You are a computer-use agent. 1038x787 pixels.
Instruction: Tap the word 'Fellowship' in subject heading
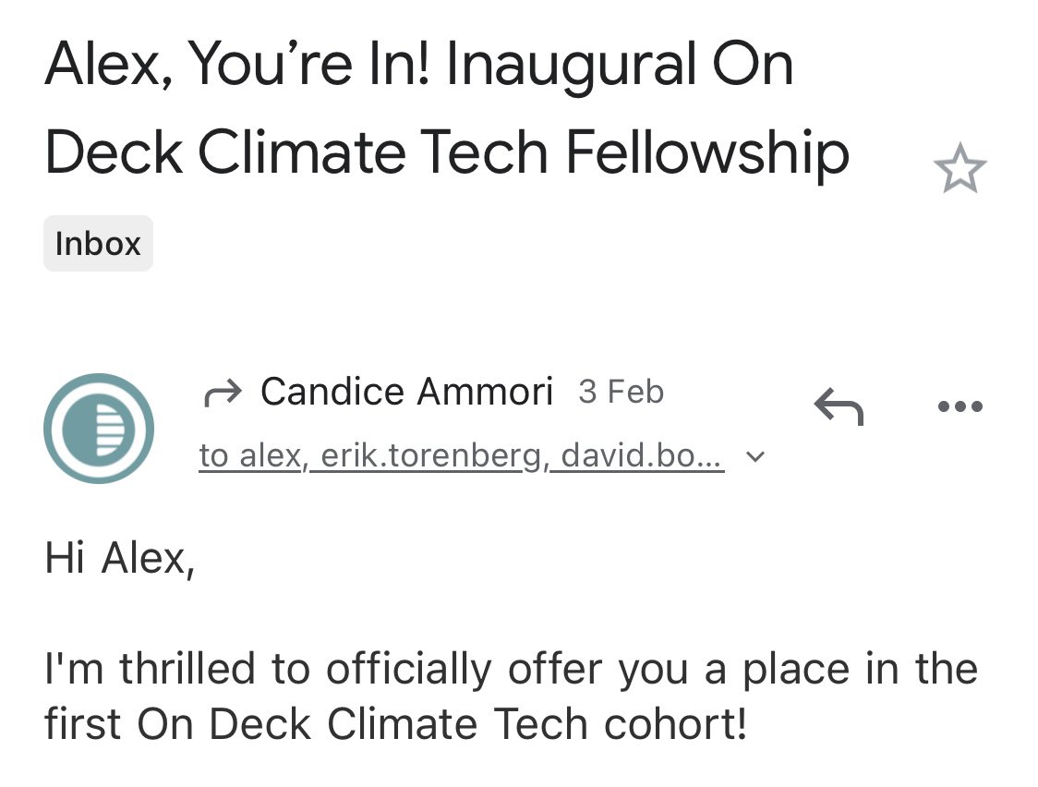click(707, 153)
